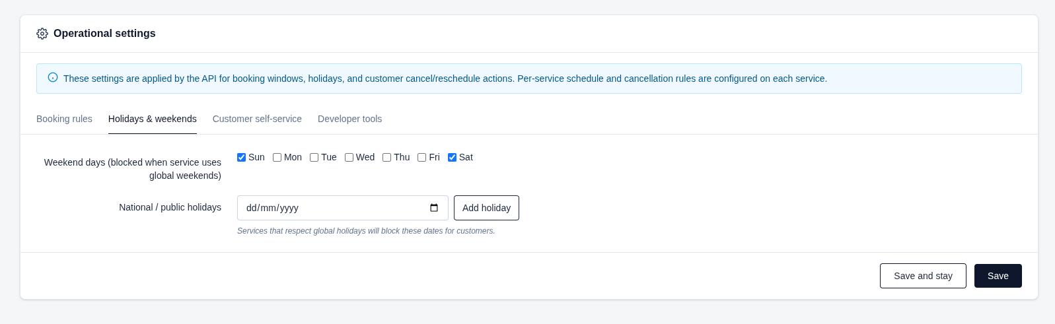Viewport: 1055px width, 324px height.
Task: Switch to the Booking rules tab
Action: 64,119
